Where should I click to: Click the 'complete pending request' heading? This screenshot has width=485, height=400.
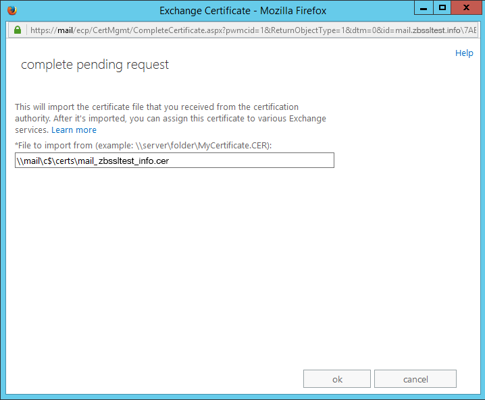[95, 65]
